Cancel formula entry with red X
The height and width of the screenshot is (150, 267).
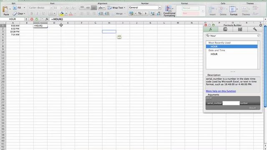pyautogui.click(x=32, y=19)
